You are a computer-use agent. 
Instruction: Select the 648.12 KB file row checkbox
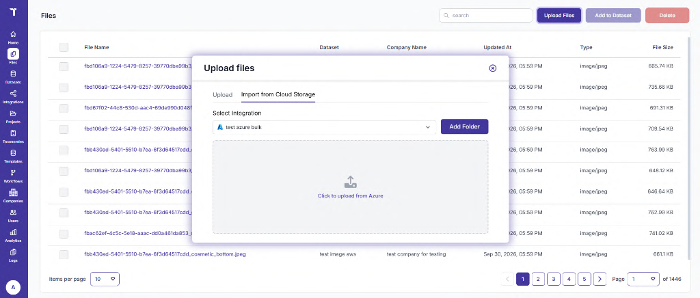tap(64, 171)
